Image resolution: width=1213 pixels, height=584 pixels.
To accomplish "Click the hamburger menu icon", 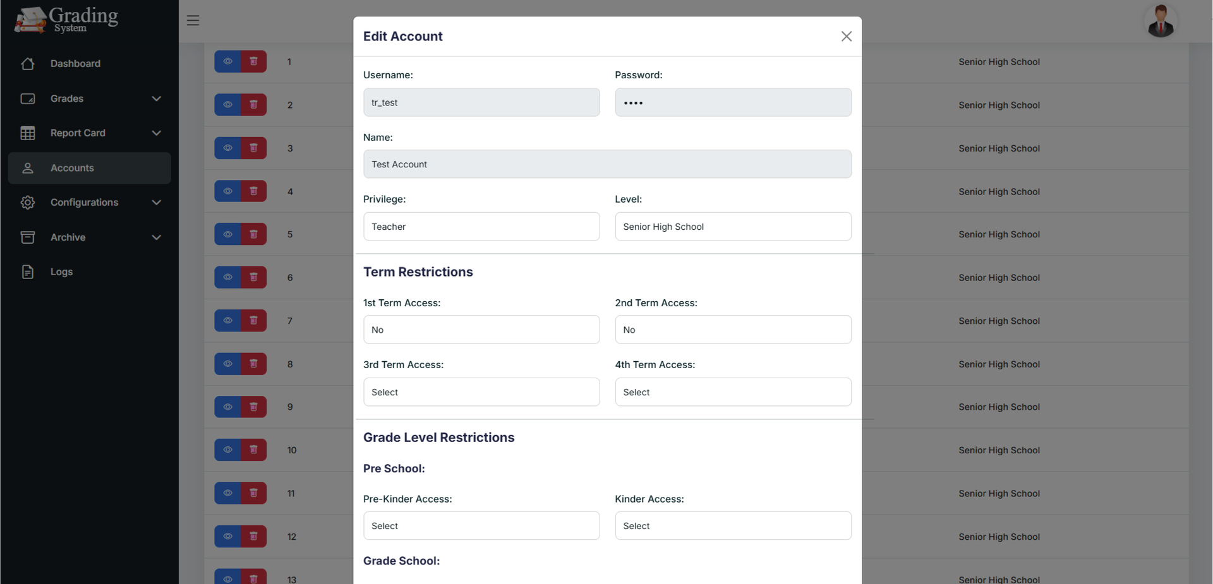I will [193, 20].
